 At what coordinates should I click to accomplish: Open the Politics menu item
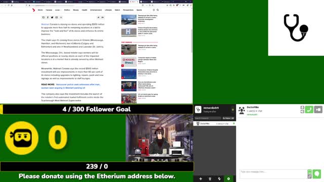[67, 10]
